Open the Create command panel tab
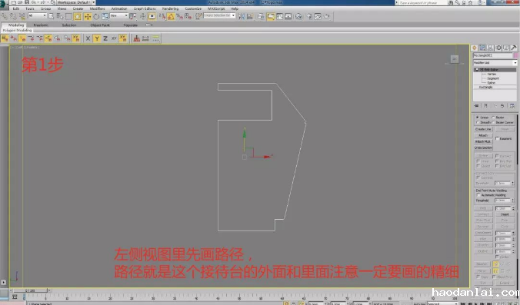The height and width of the screenshot is (305, 520). click(475, 48)
